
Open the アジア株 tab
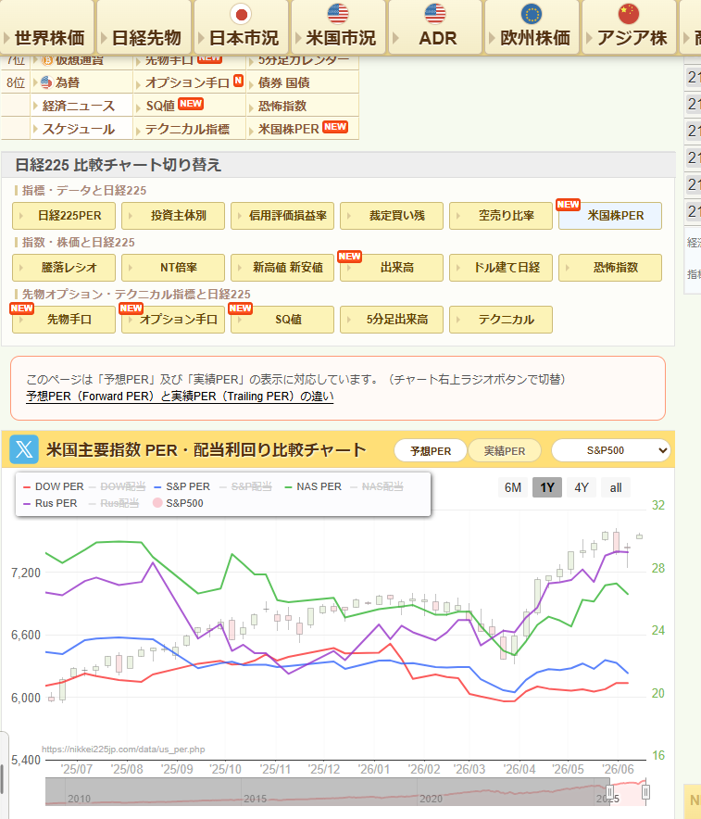coord(629,27)
